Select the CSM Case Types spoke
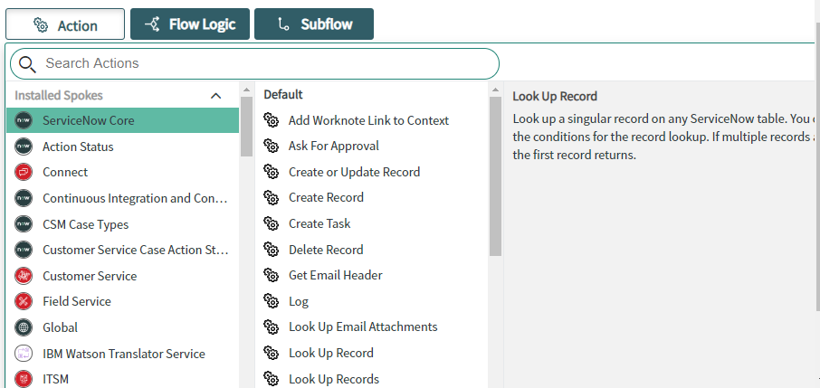 [122, 224]
